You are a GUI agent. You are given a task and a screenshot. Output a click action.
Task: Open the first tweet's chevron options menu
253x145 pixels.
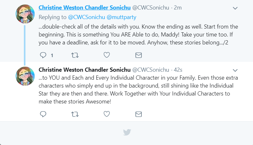235,8
